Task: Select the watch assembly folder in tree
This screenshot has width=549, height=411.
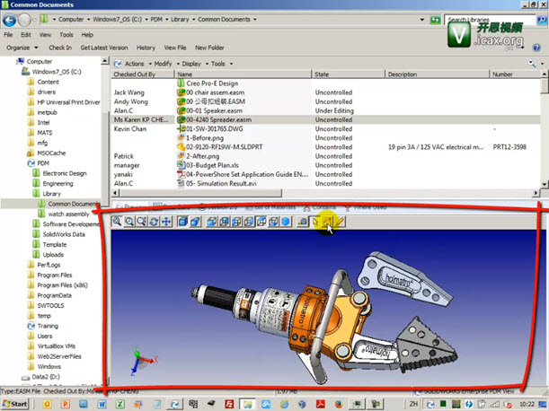Action: [68, 214]
